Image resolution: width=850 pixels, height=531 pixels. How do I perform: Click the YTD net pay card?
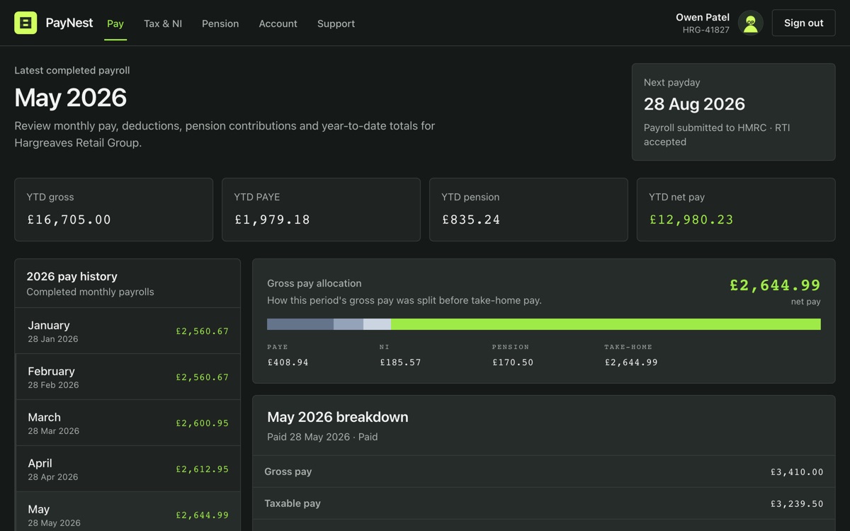point(736,210)
